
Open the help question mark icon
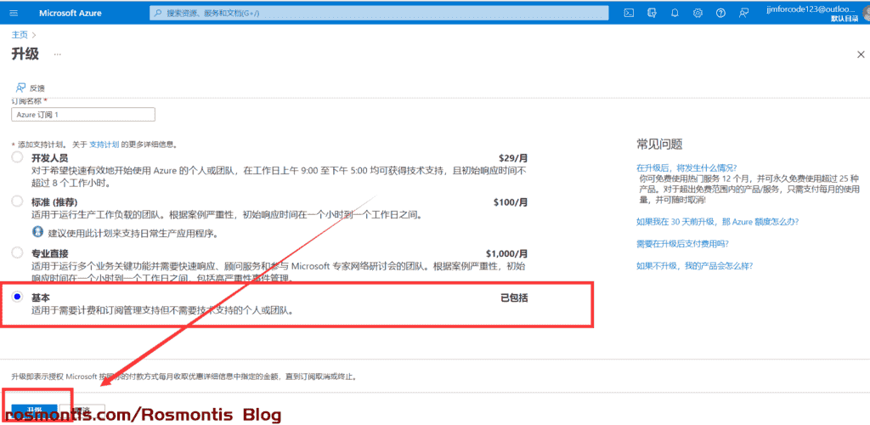tap(720, 13)
